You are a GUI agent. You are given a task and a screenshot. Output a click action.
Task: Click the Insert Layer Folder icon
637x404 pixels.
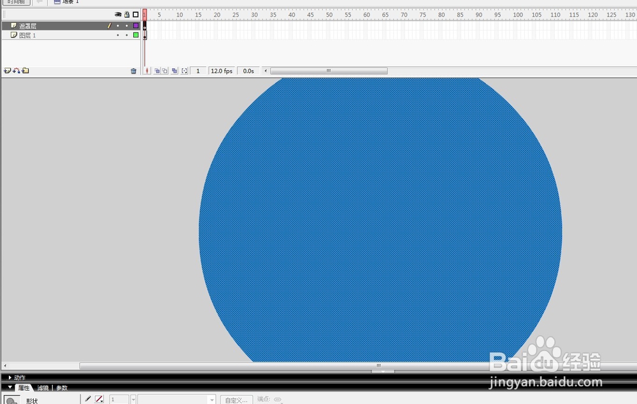click(x=25, y=71)
